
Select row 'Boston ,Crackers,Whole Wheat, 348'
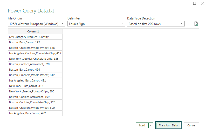(35, 48)
